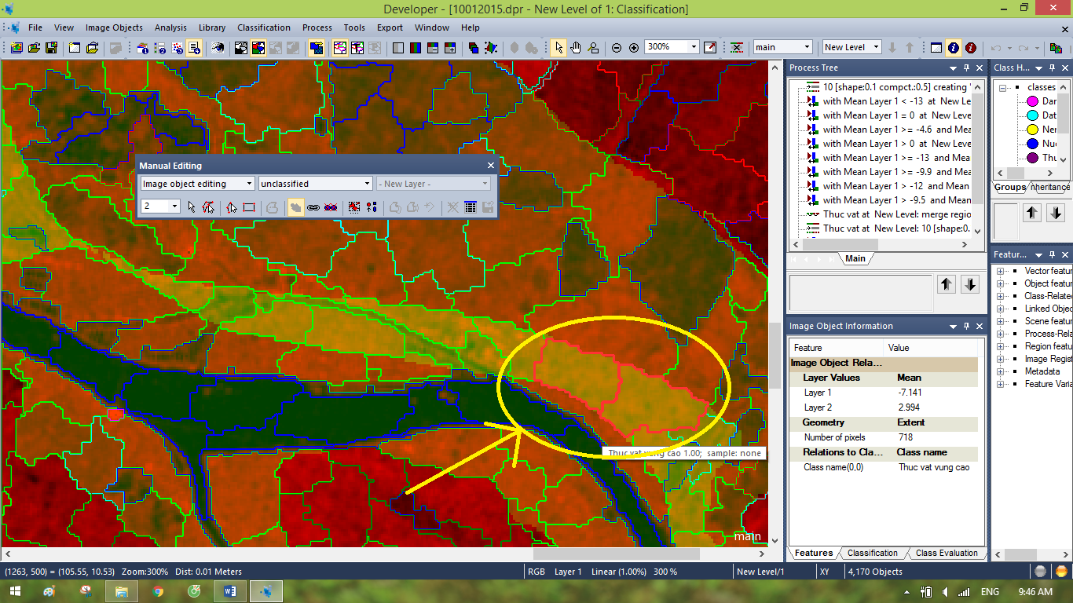Screen dimensions: 1073x603
Task: Toggle the View Classification display mode icon
Action: tap(258, 47)
